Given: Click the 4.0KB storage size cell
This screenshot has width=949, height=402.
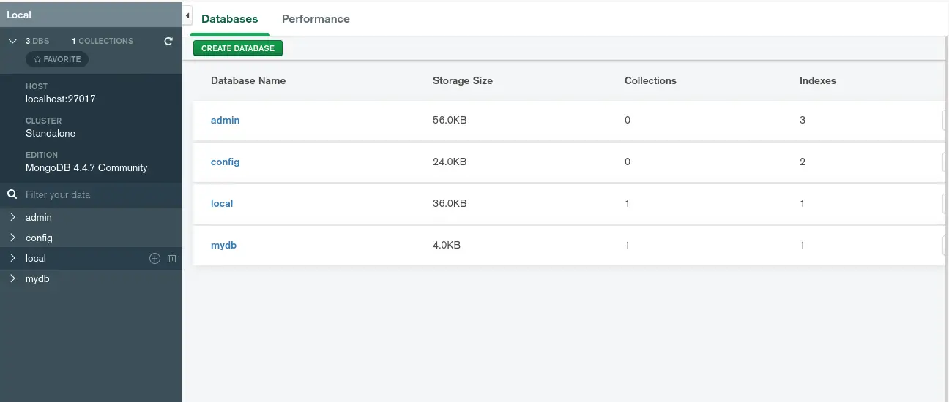Looking at the screenshot, I should click(x=447, y=245).
